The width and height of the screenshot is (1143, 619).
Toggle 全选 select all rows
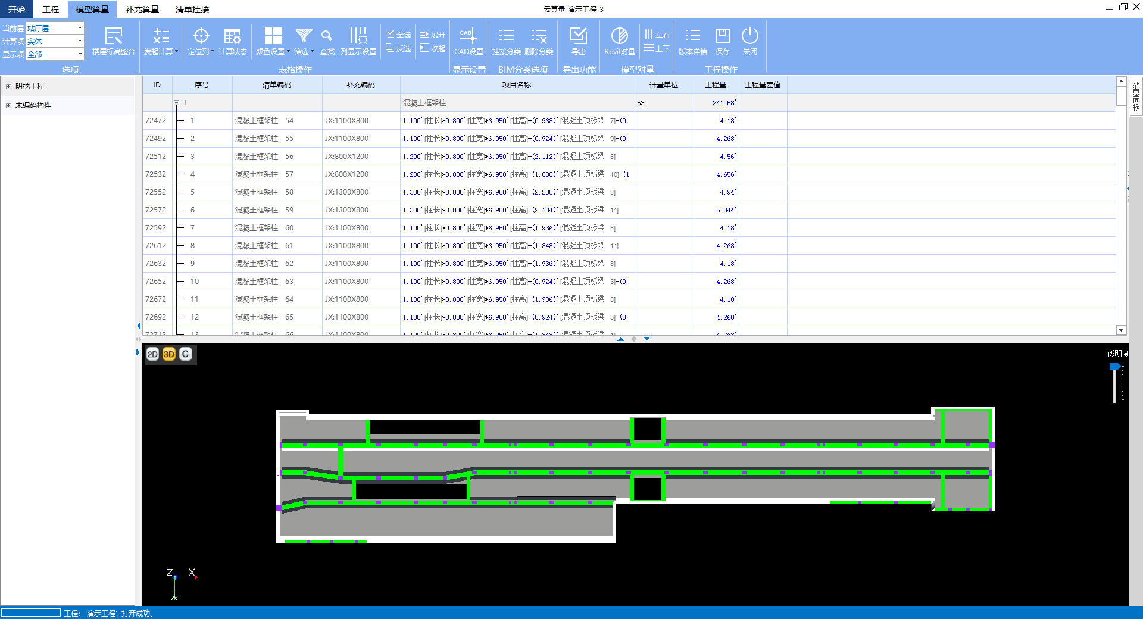click(x=398, y=34)
